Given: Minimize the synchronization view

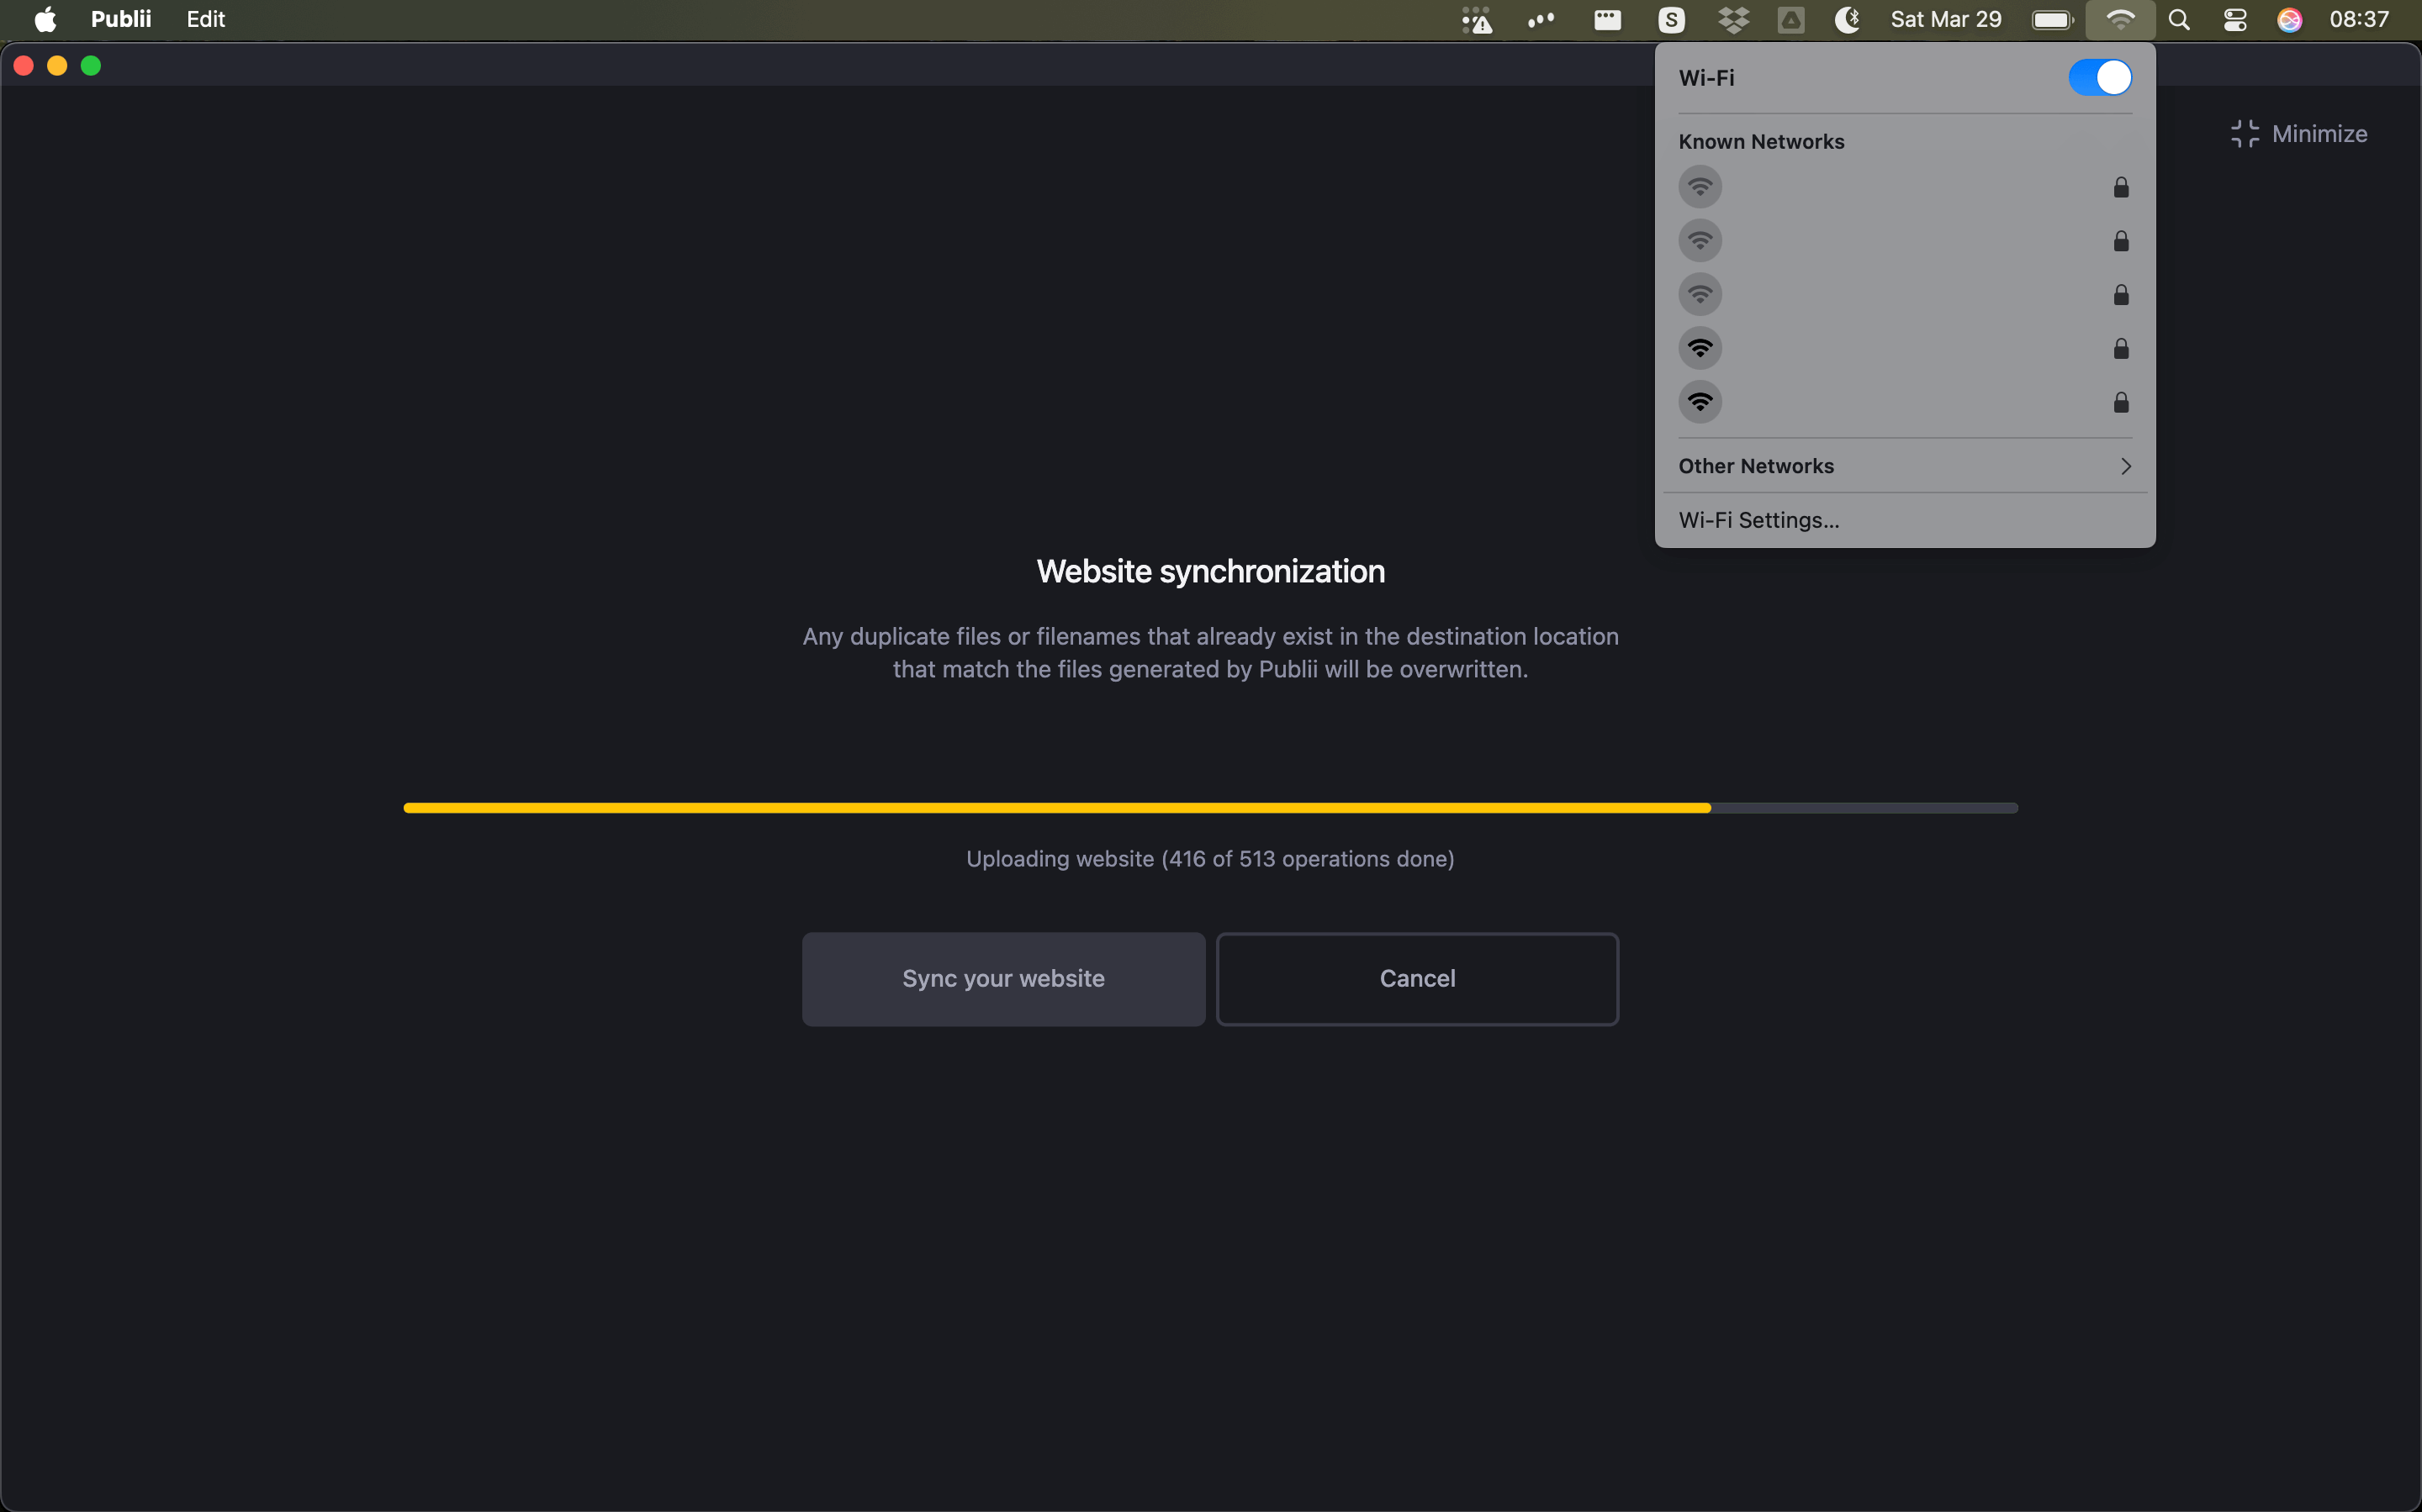Looking at the screenshot, I should coord(2299,134).
